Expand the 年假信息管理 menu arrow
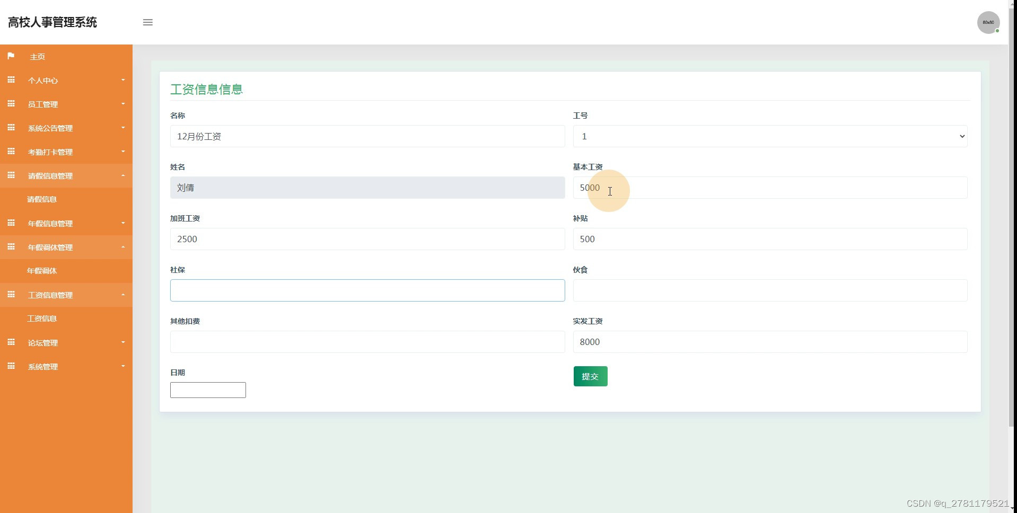This screenshot has width=1017, height=513. [123, 223]
